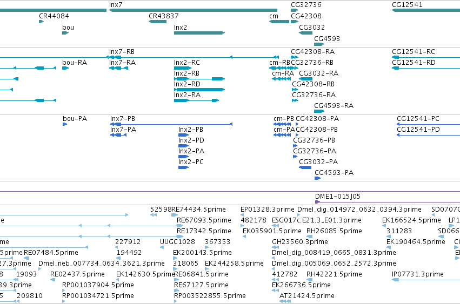Click the RH42221.5prime EST label
Screen dimensions: 460x304
click(334, 274)
